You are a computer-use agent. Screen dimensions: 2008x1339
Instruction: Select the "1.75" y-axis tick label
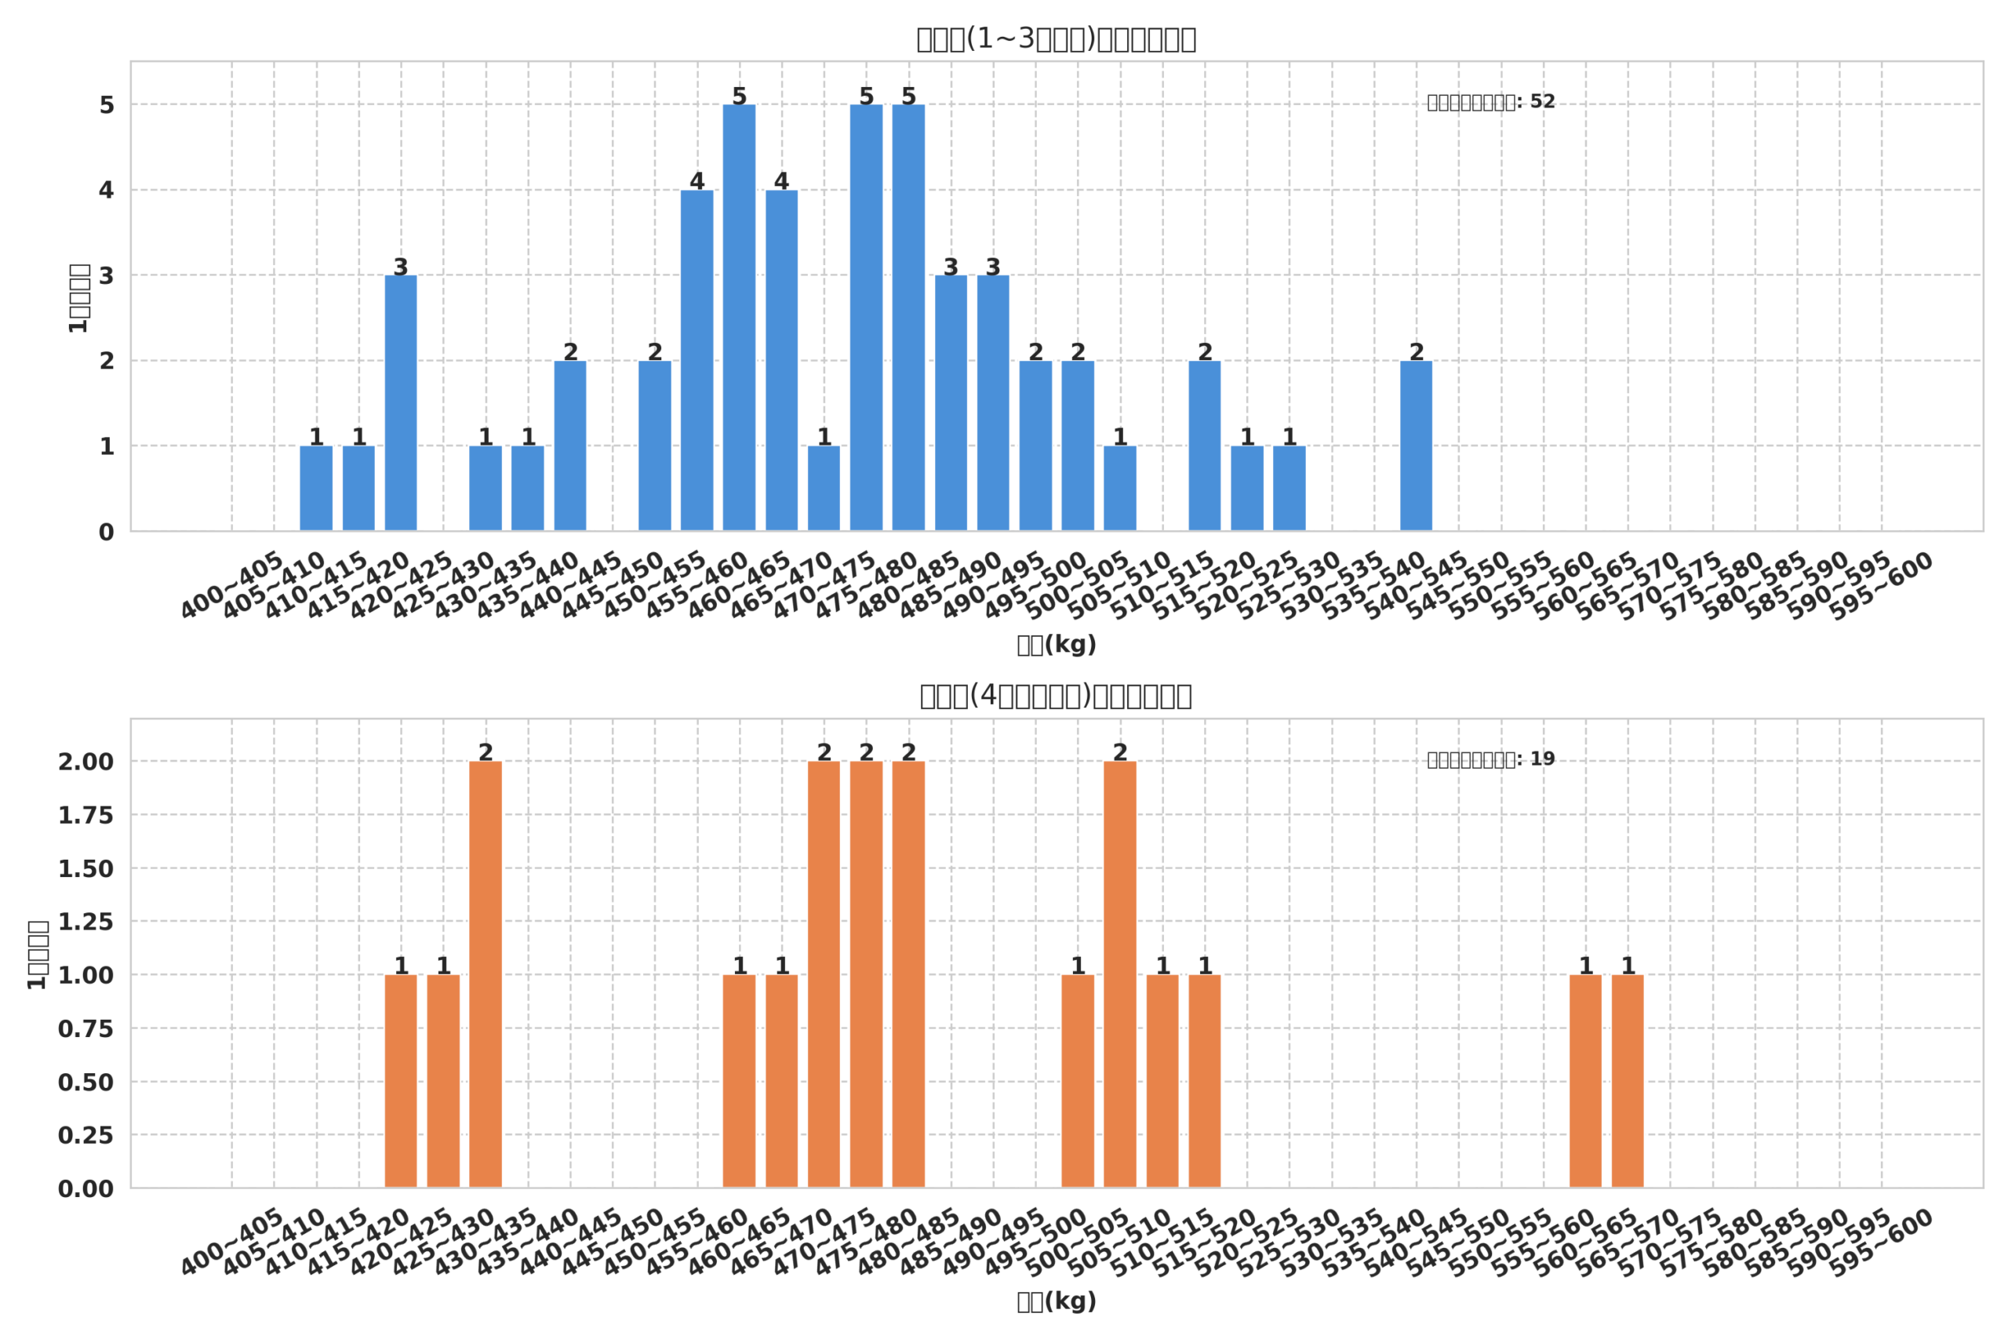coord(85,816)
